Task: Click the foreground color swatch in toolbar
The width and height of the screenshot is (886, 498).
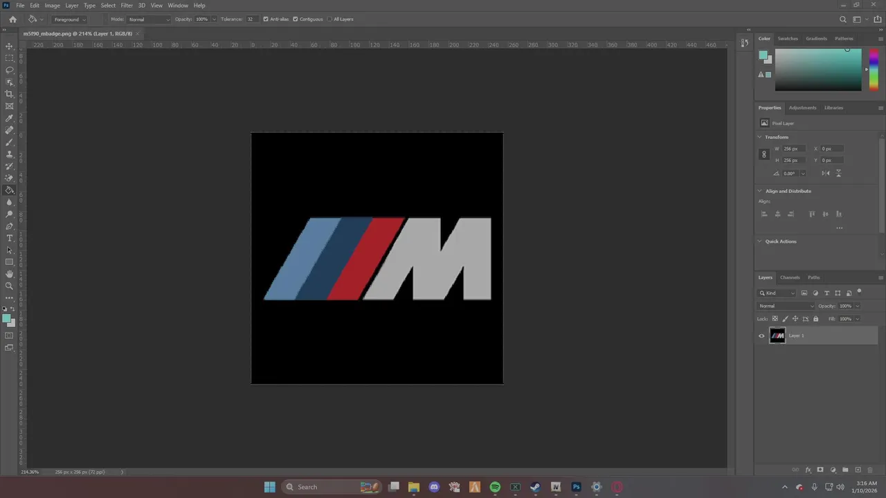Action: (7, 319)
